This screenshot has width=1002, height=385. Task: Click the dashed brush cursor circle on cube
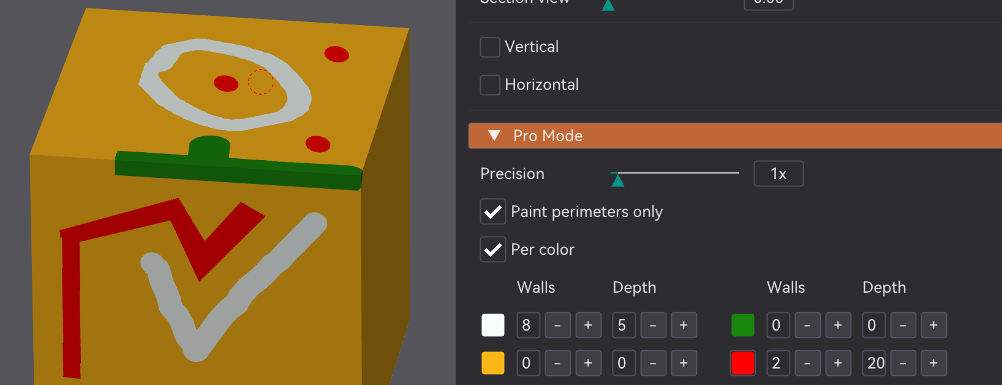(260, 82)
